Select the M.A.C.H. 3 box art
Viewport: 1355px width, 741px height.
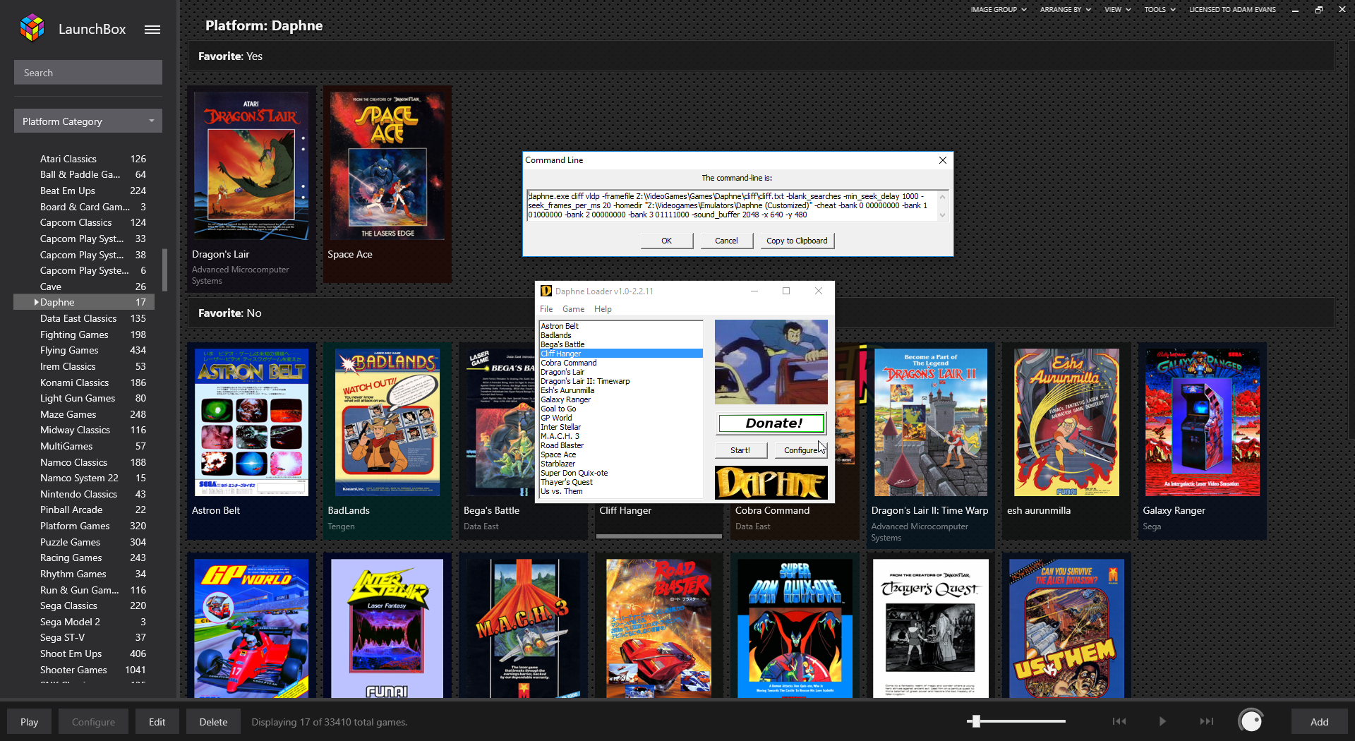point(523,628)
